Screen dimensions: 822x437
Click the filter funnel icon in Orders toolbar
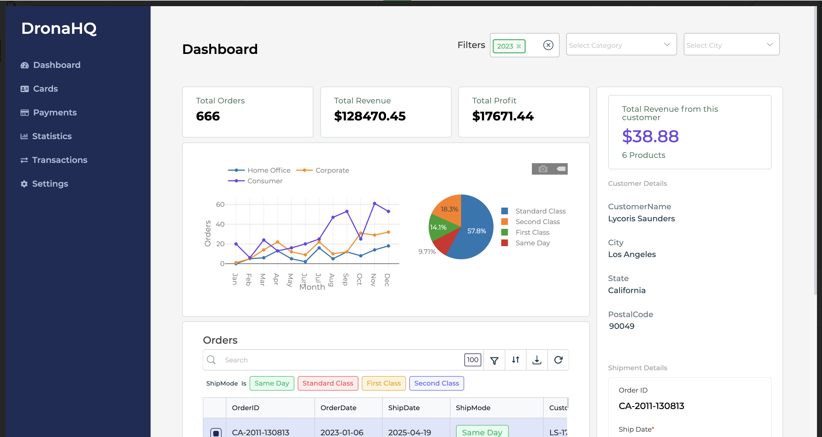pos(494,360)
